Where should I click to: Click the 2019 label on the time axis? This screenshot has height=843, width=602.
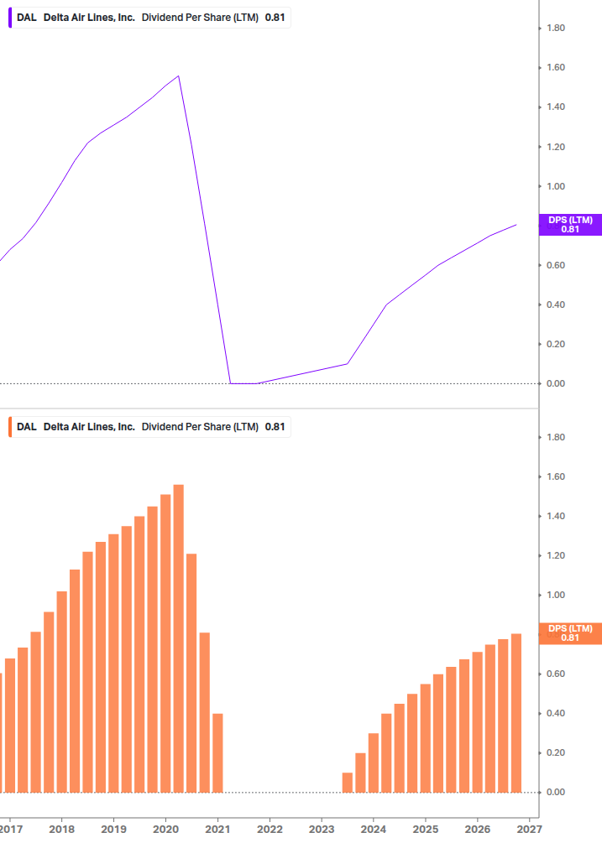[113, 830]
